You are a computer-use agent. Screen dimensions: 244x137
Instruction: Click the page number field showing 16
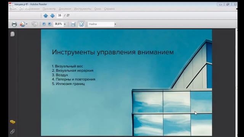(x=59, y=15)
